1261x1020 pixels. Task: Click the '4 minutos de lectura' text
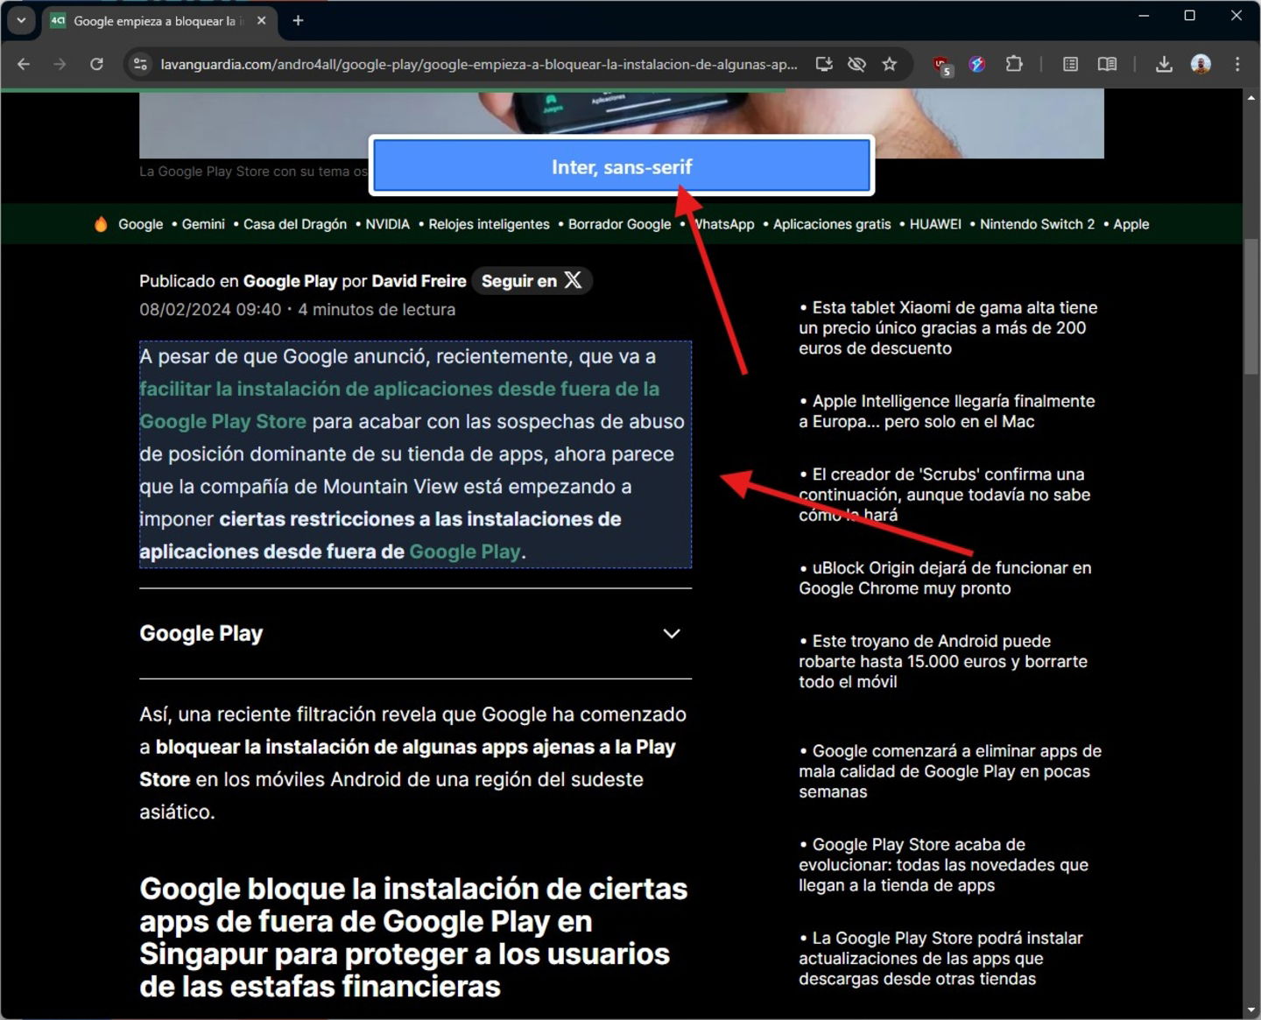pyautogui.click(x=377, y=310)
